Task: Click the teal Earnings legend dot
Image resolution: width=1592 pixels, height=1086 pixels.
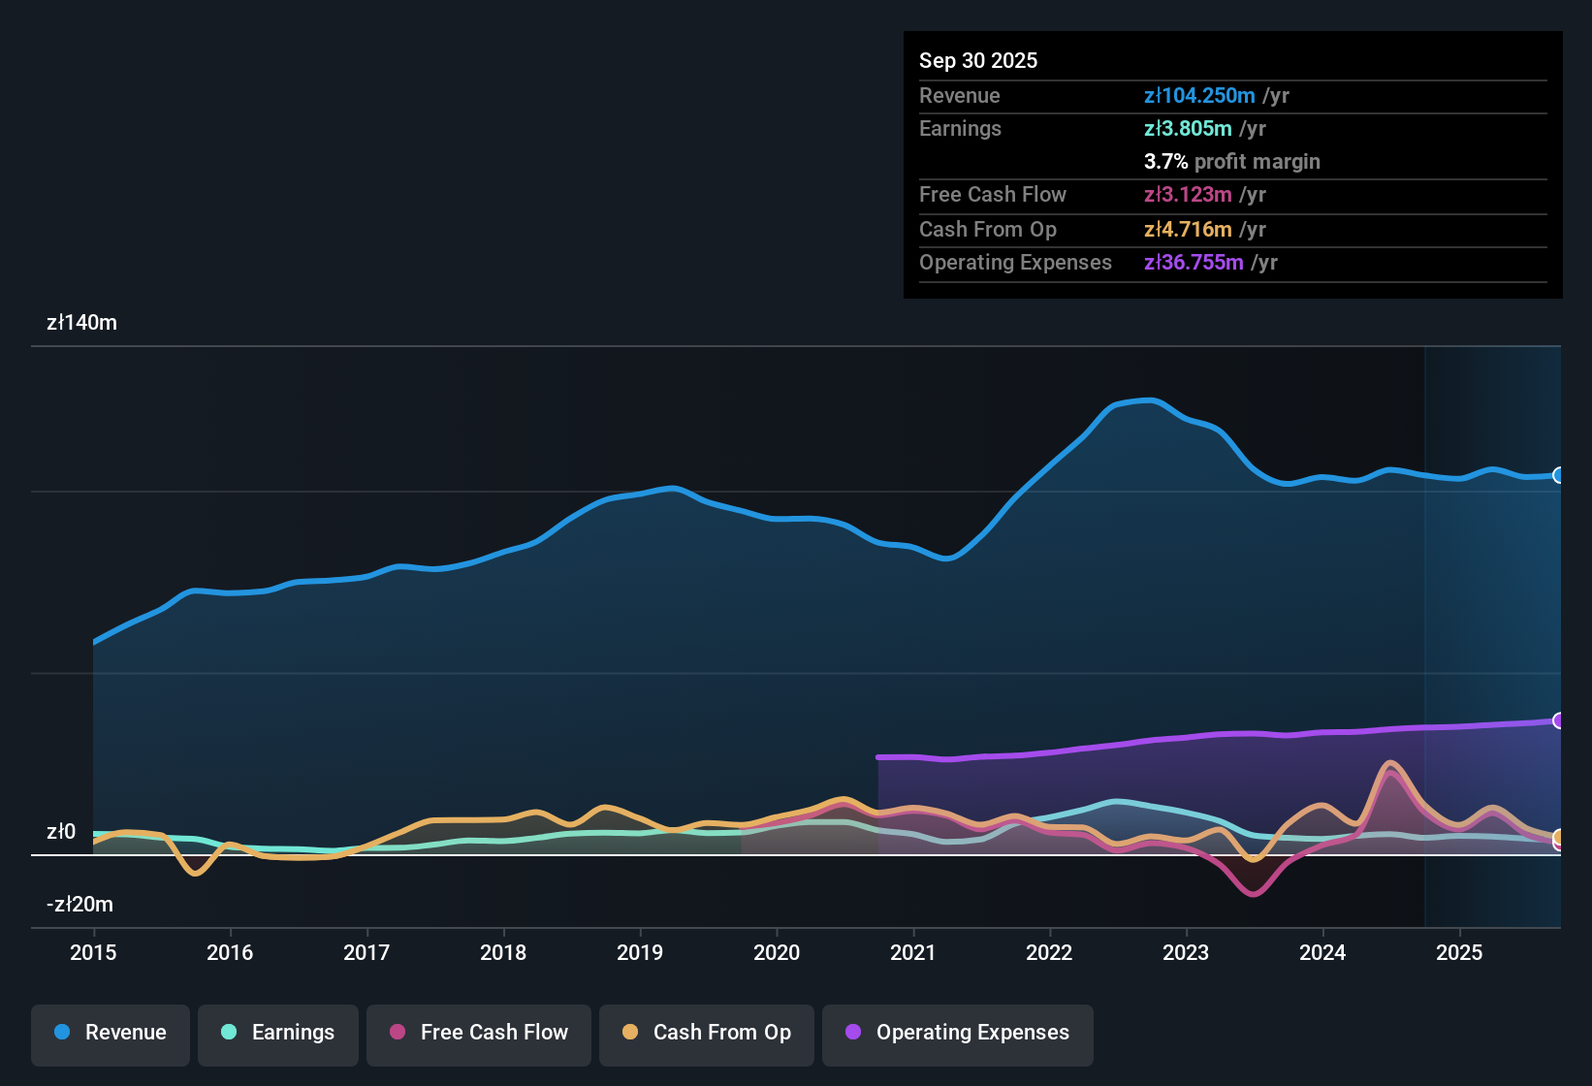Action: pos(229,1034)
